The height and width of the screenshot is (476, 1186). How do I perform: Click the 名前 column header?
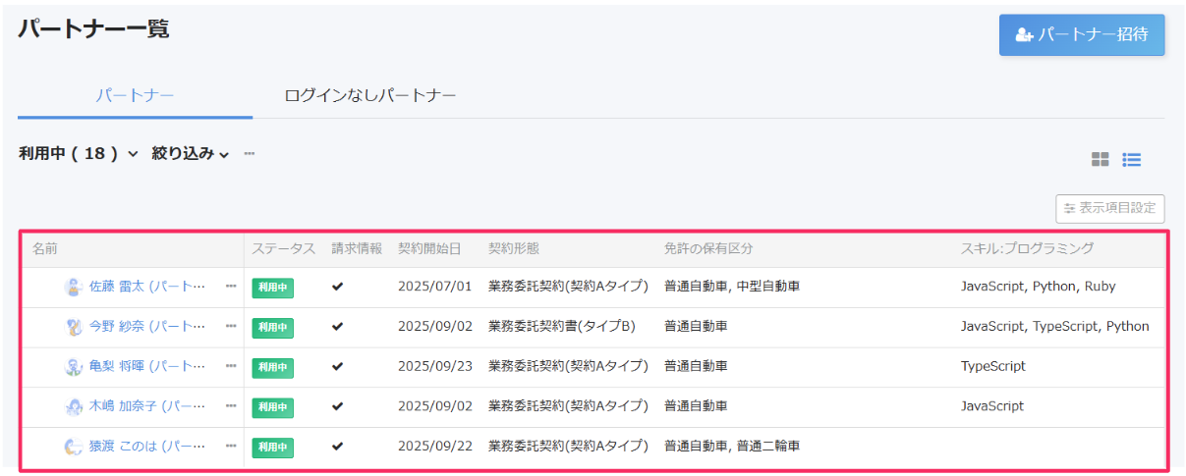coord(45,248)
